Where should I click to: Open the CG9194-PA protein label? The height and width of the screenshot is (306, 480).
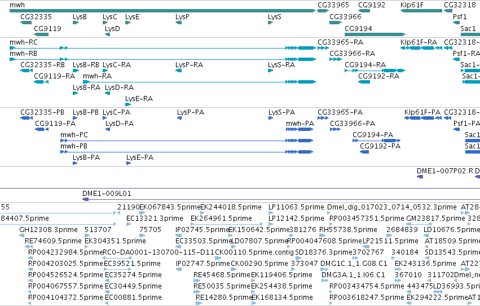click(373, 135)
